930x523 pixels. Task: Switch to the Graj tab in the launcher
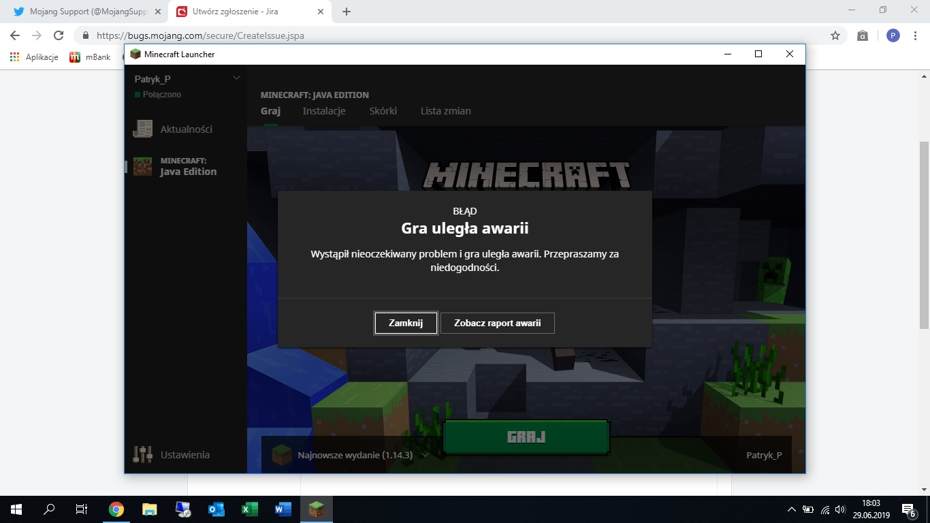(x=270, y=111)
